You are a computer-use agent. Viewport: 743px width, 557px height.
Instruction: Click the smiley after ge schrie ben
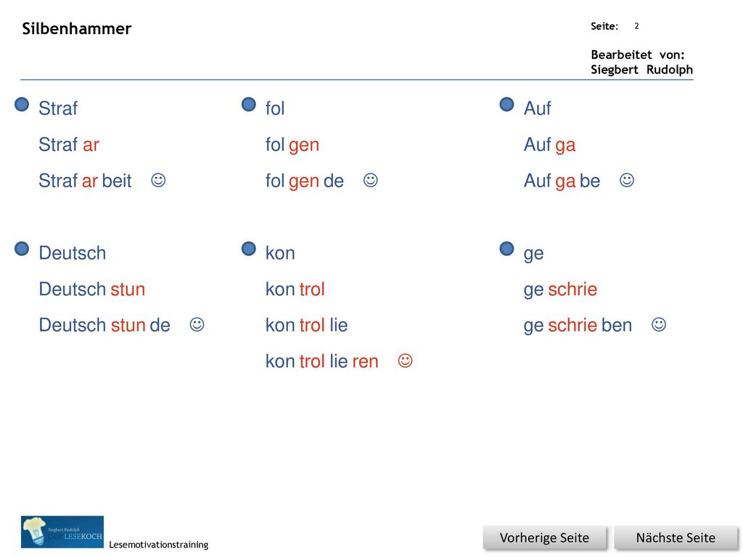659,324
